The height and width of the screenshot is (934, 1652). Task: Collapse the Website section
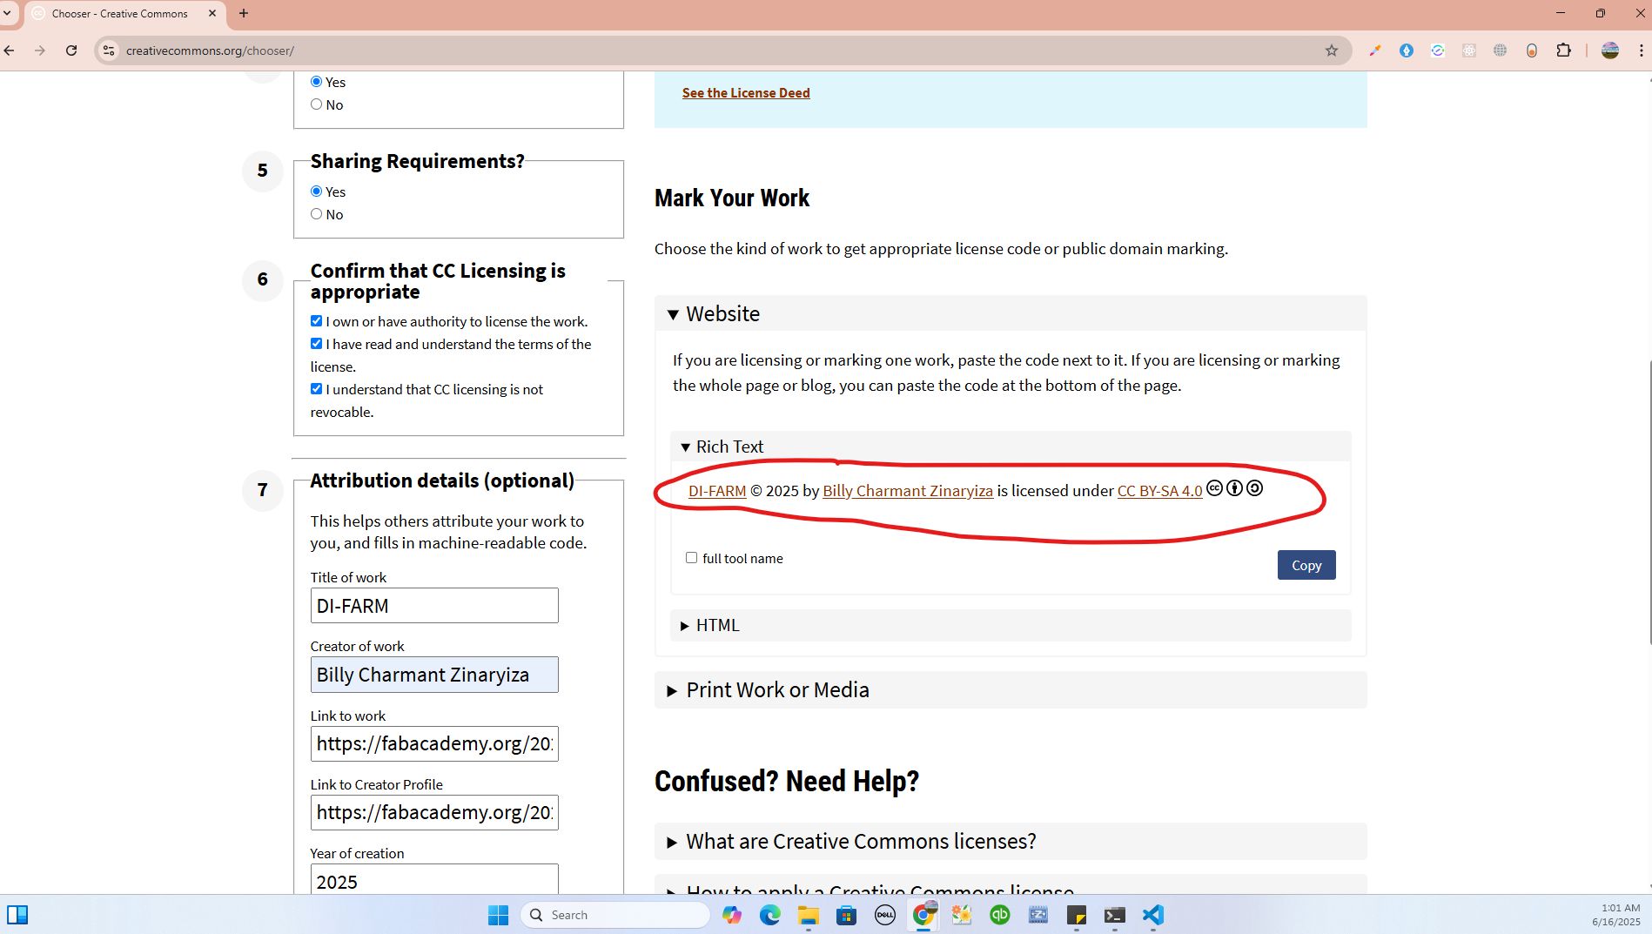click(x=1011, y=313)
